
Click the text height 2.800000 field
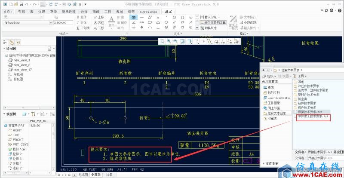[x=63, y=23]
